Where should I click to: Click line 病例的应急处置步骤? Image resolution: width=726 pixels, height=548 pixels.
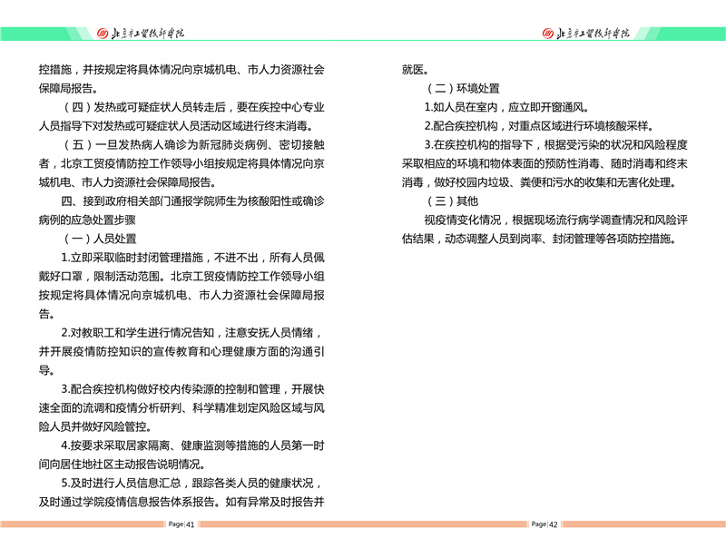pos(87,220)
